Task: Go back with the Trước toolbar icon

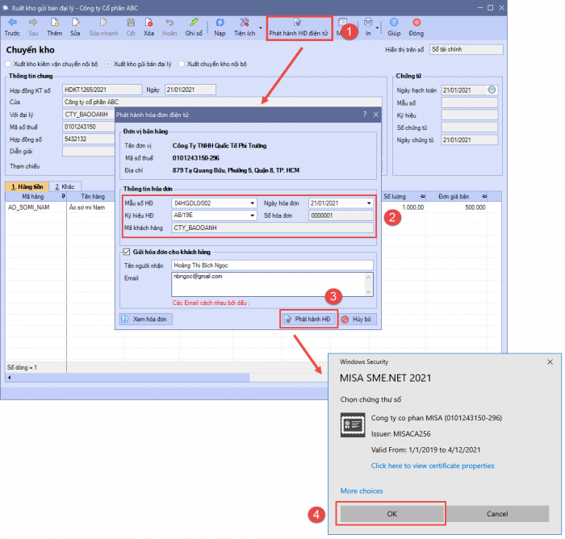Action: click(12, 27)
